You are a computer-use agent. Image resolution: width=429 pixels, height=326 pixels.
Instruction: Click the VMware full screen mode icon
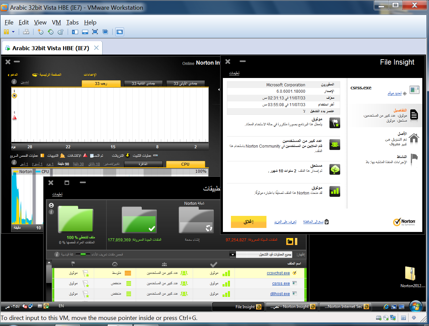[95, 32]
